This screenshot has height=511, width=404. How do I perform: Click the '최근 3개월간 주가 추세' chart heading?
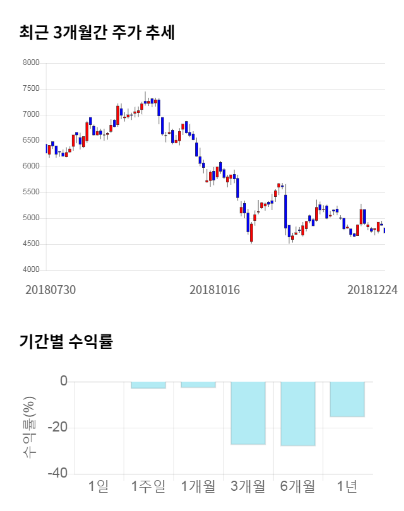click(97, 33)
